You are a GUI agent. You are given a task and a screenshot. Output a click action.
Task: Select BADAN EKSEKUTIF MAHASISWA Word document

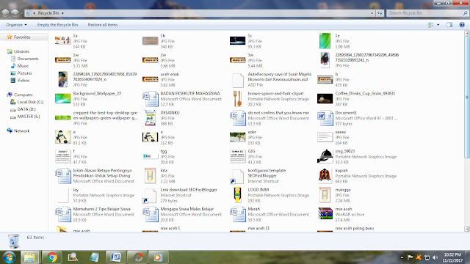point(182,98)
